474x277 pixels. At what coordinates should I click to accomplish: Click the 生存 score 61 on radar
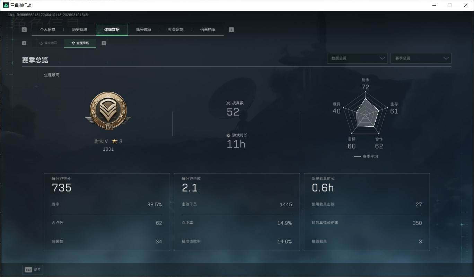pyautogui.click(x=394, y=111)
